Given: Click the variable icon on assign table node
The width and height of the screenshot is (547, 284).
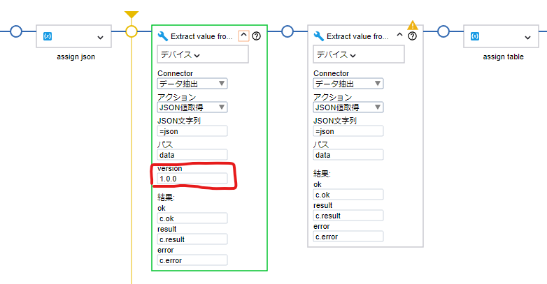Looking at the screenshot, I should click(475, 36).
